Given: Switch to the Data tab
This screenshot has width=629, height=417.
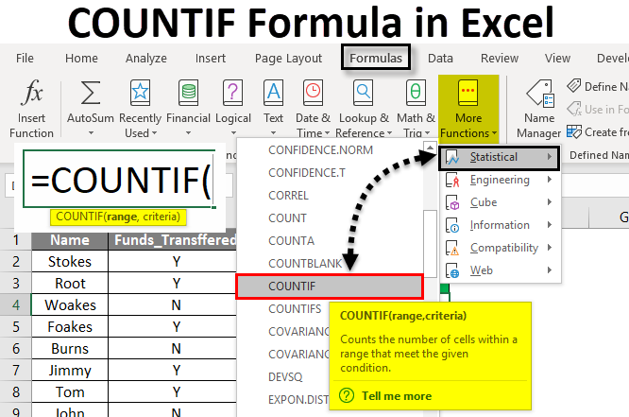Looking at the screenshot, I should (x=440, y=59).
